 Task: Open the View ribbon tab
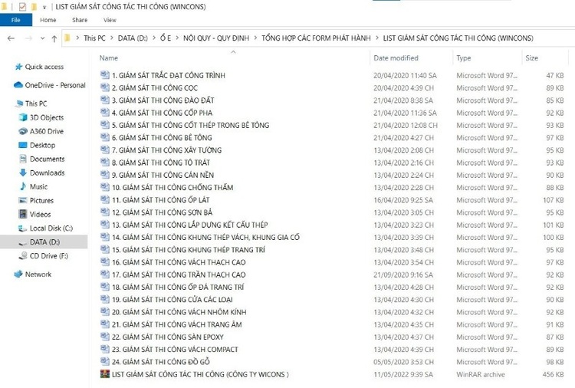coord(110,20)
